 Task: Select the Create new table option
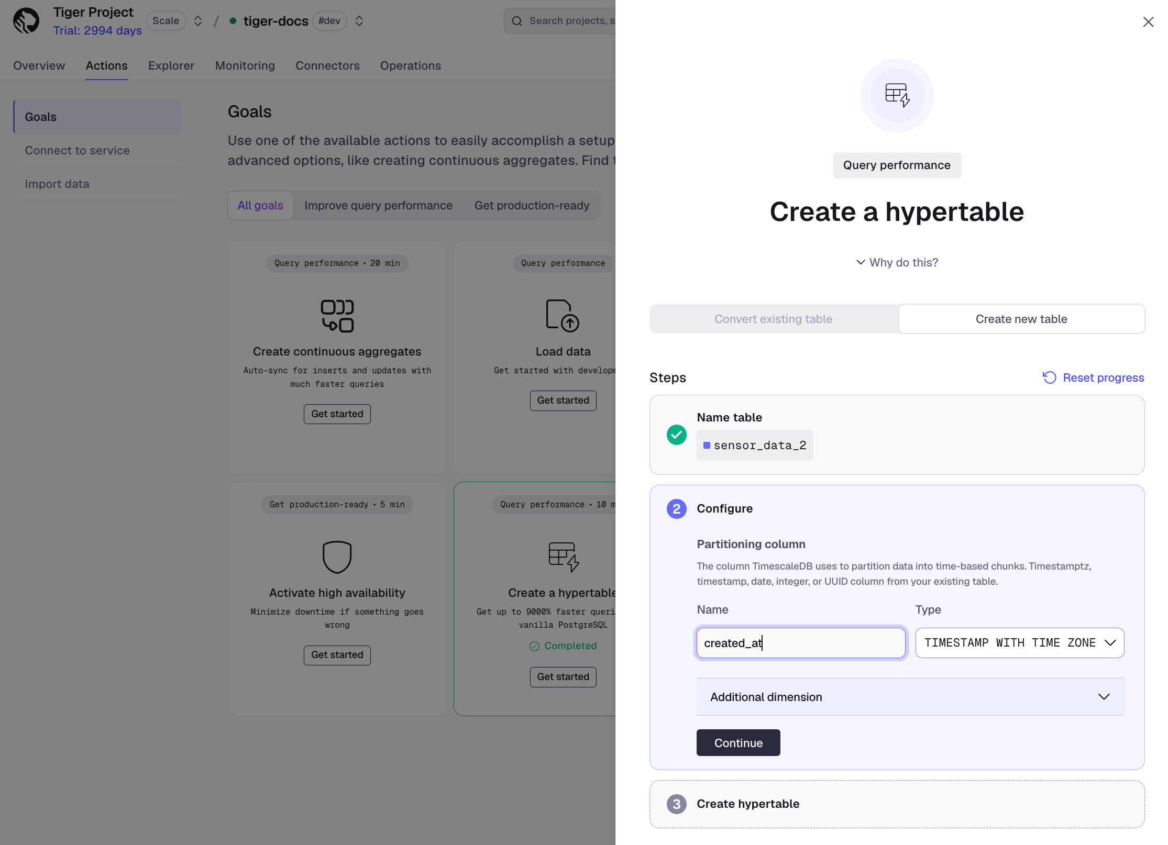coord(1021,319)
